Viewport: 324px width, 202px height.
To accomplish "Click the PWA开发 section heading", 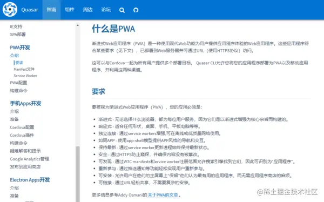I will pos(20,48).
